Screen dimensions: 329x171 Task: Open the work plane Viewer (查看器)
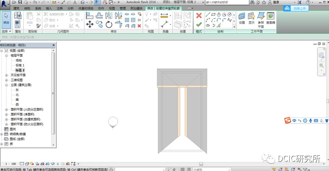(271, 19)
